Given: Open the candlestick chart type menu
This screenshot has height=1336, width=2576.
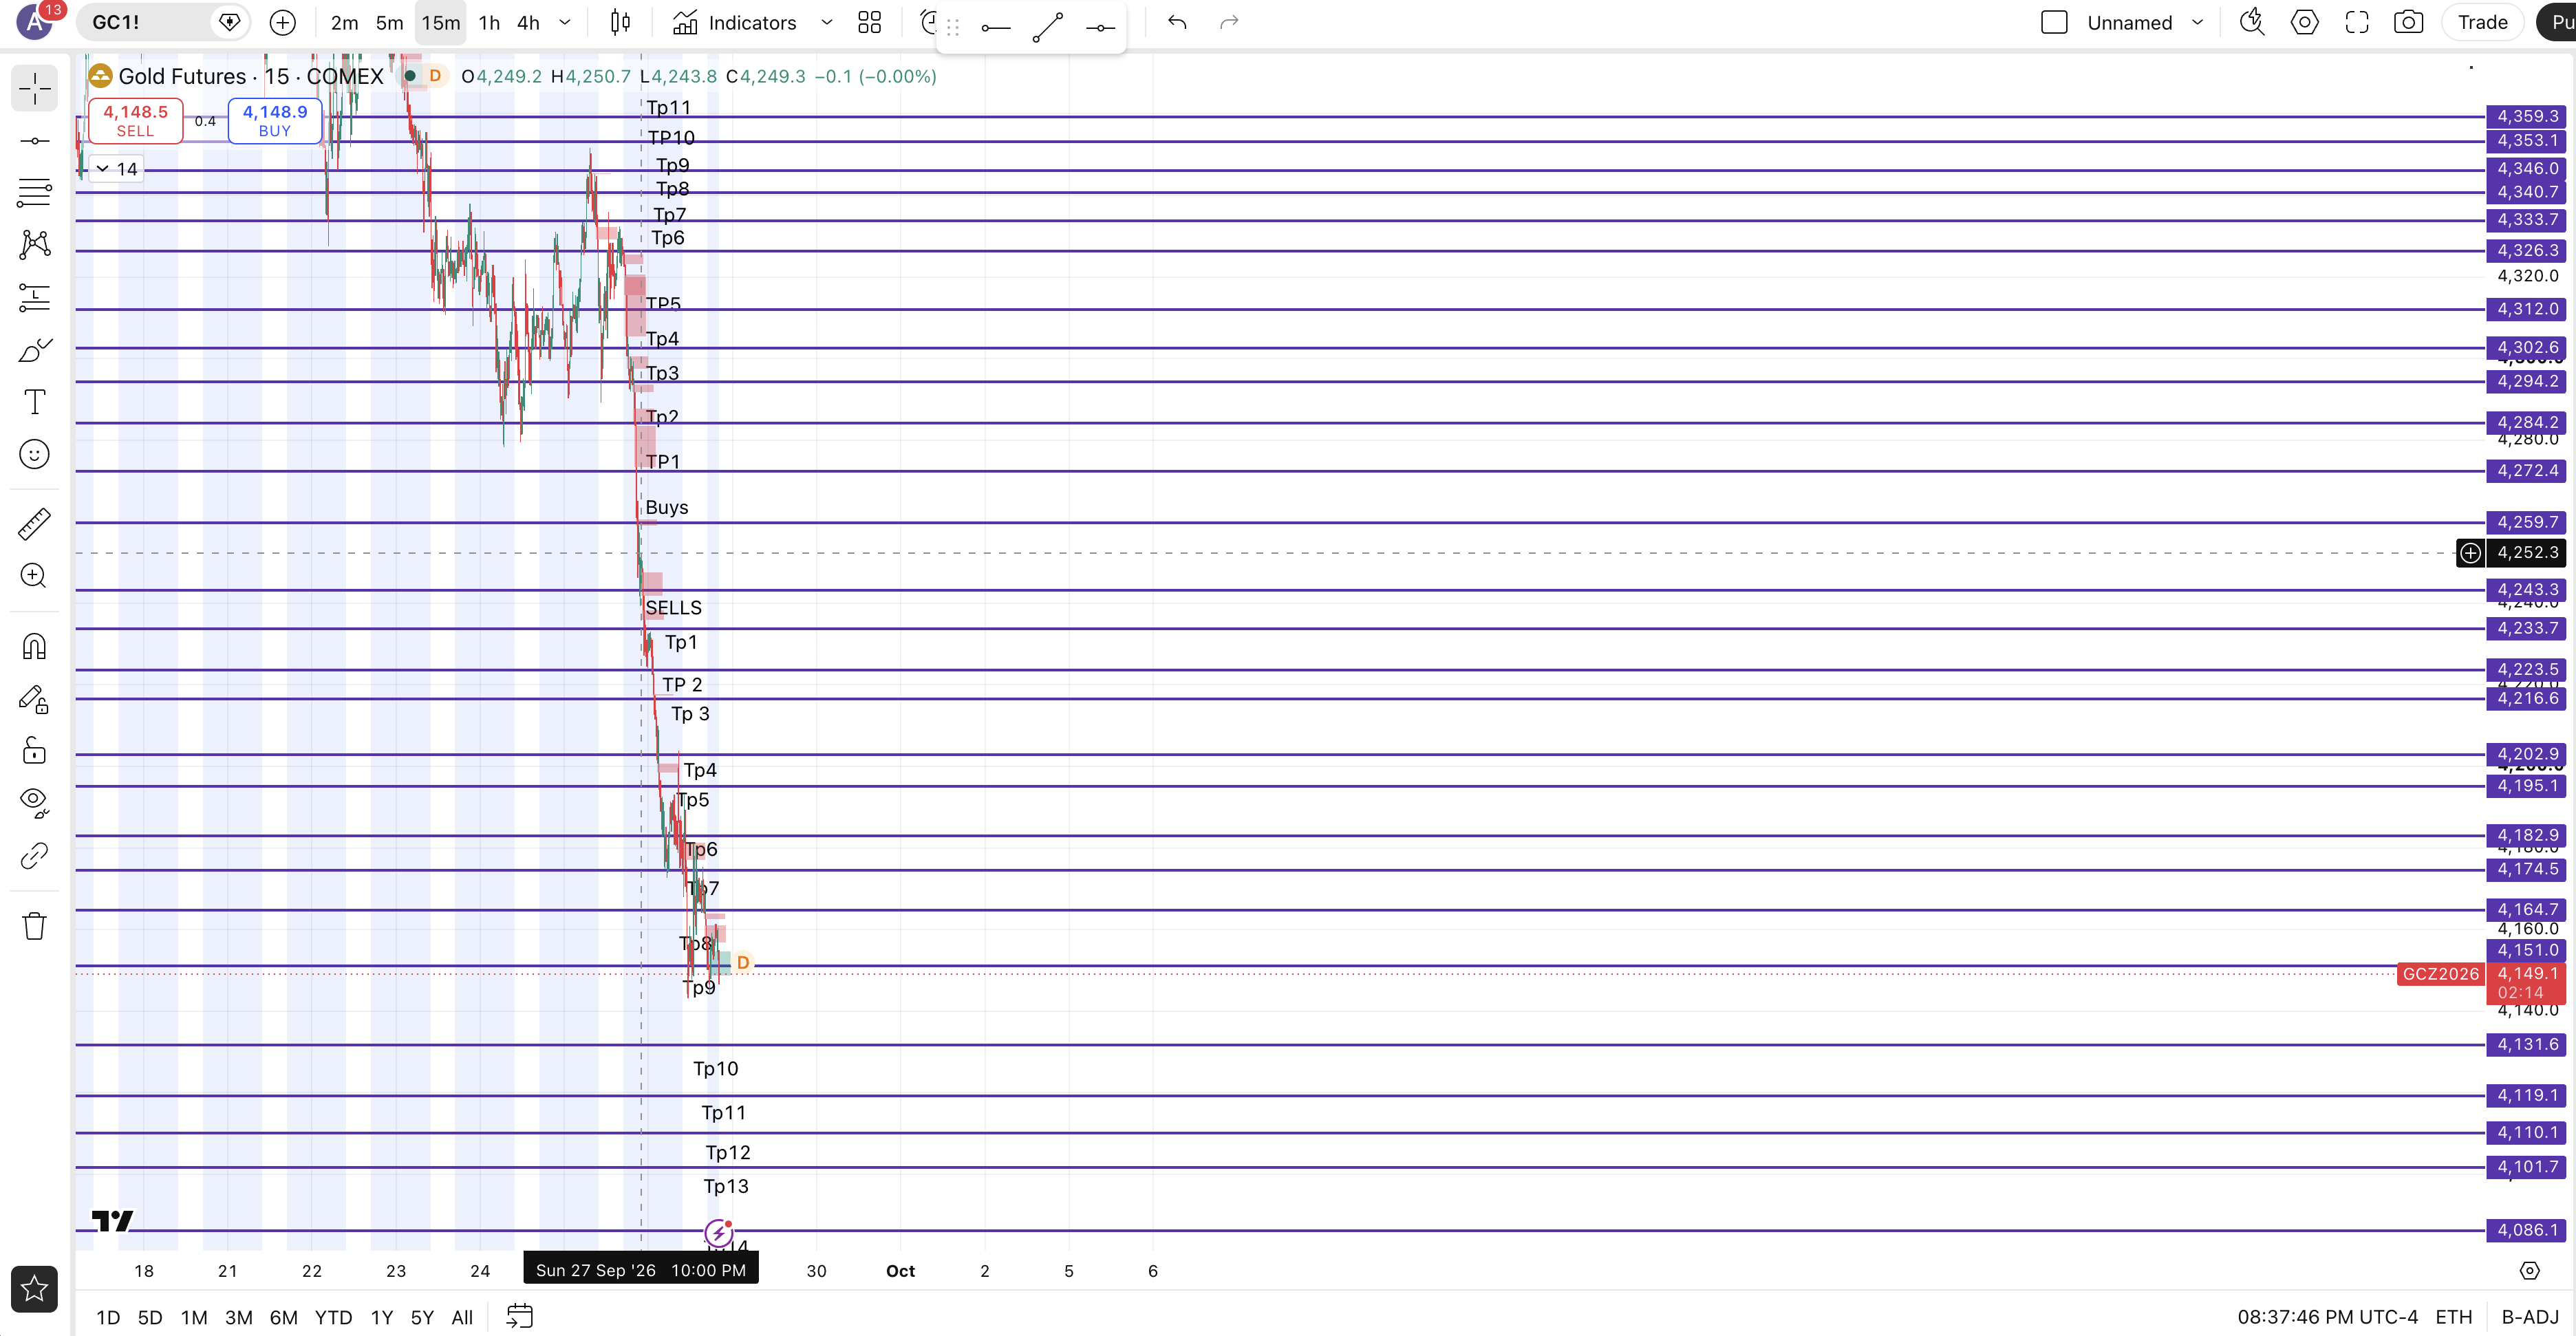Looking at the screenshot, I should 620,22.
